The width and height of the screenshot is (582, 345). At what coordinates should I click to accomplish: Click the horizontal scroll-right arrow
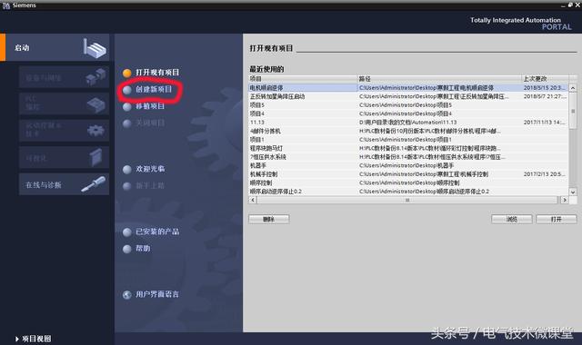[565, 200]
